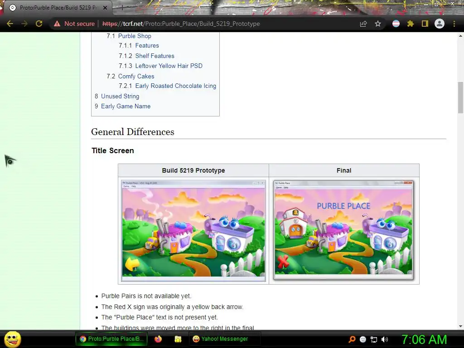Open a new browser tab
Screen dimensions: 464x348
(x=122, y=8)
